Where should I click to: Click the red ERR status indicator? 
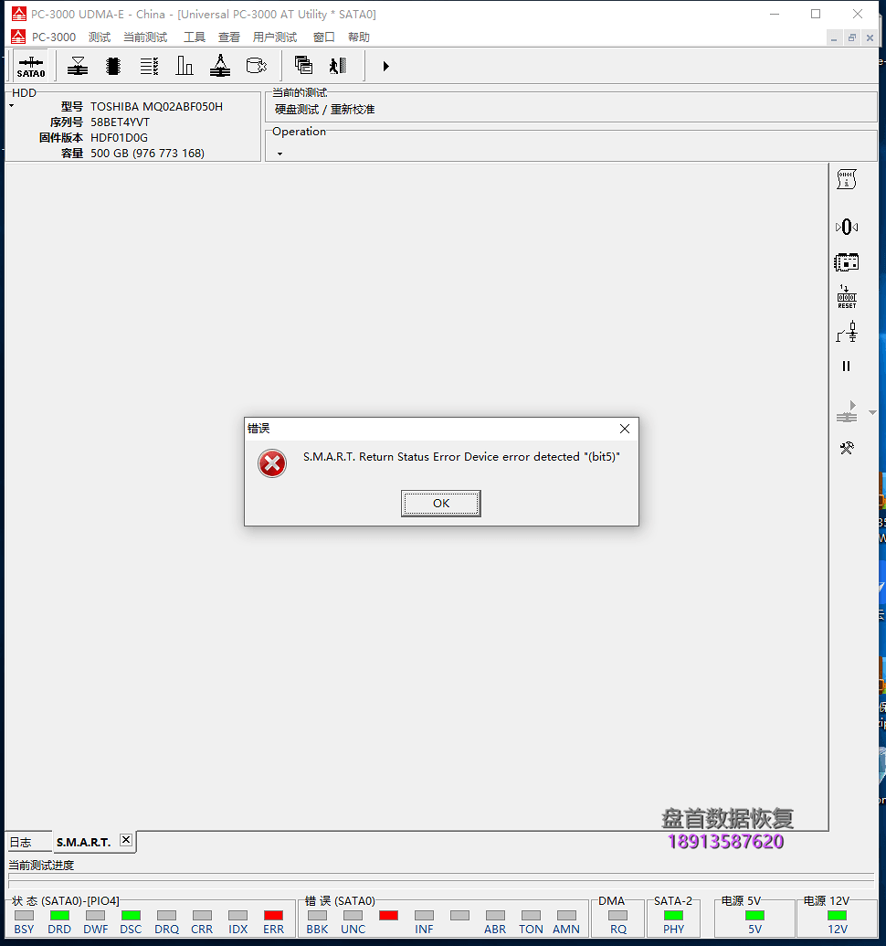click(x=273, y=915)
